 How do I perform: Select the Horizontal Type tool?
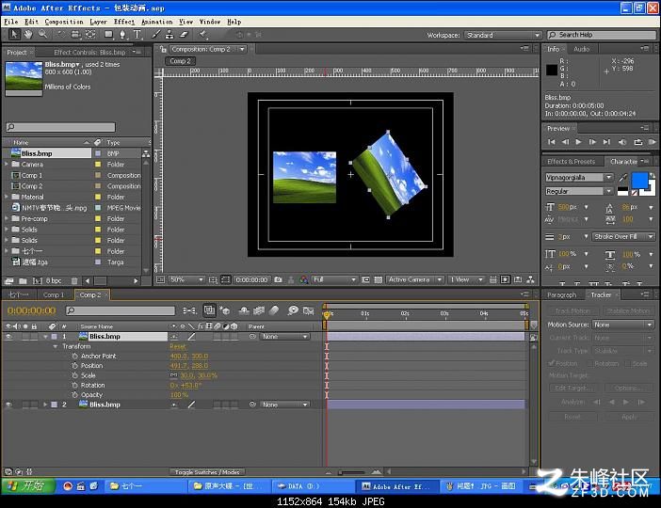click(x=137, y=35)
